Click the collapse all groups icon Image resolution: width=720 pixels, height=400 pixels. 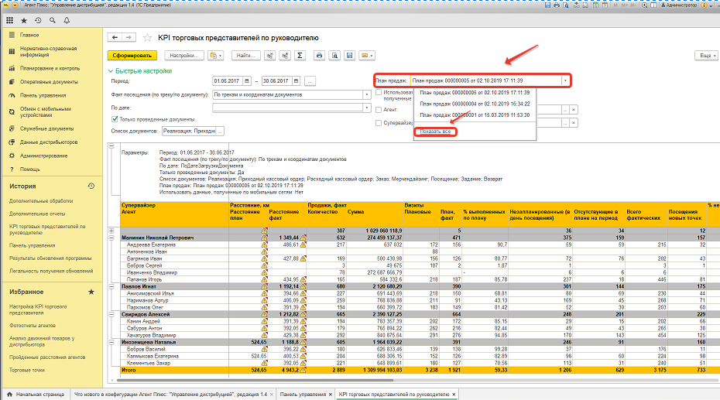coord(270,56)
